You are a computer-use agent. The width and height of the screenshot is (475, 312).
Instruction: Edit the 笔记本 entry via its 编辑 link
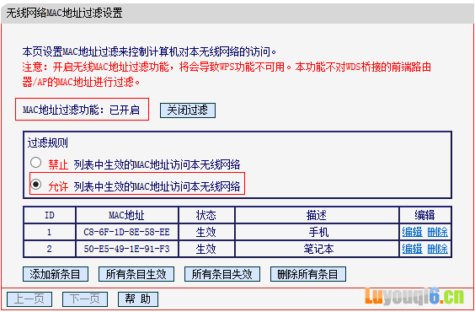coord(412,250)
